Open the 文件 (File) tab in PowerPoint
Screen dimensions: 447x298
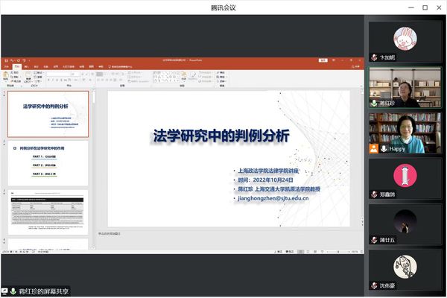click(x=7, y=67)
